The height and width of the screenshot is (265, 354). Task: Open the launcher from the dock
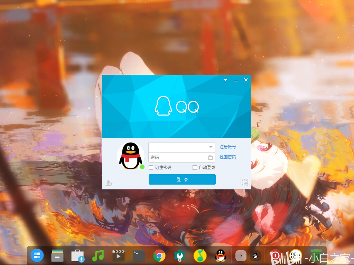point(37,256)
